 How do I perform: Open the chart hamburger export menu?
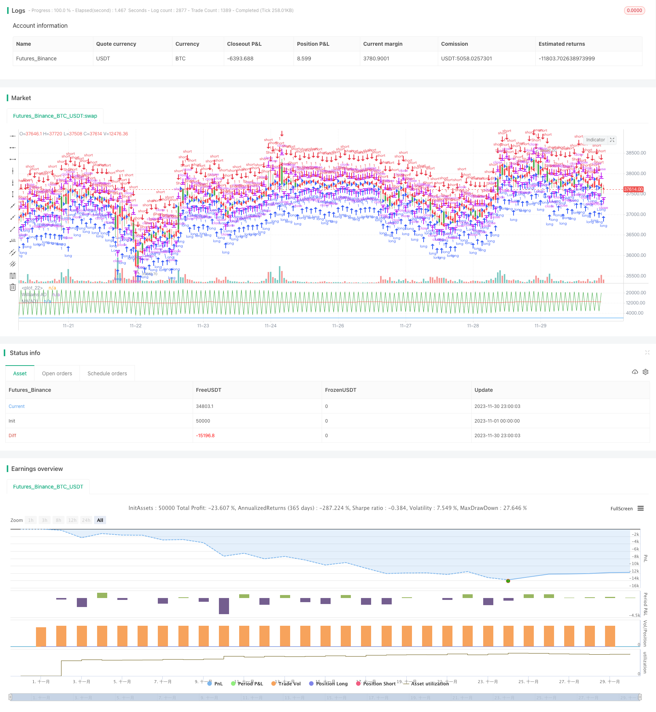pyautogui.click(x=641, y=508)
